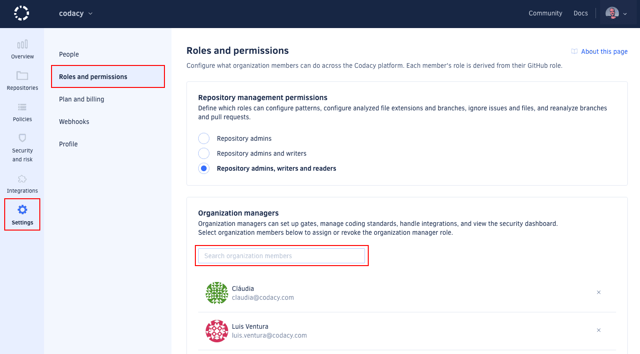Screen dimensions: 640x354
Task: Click your profile avatar in the top bar
Action: pyautogui.click(x=612, y=13)
